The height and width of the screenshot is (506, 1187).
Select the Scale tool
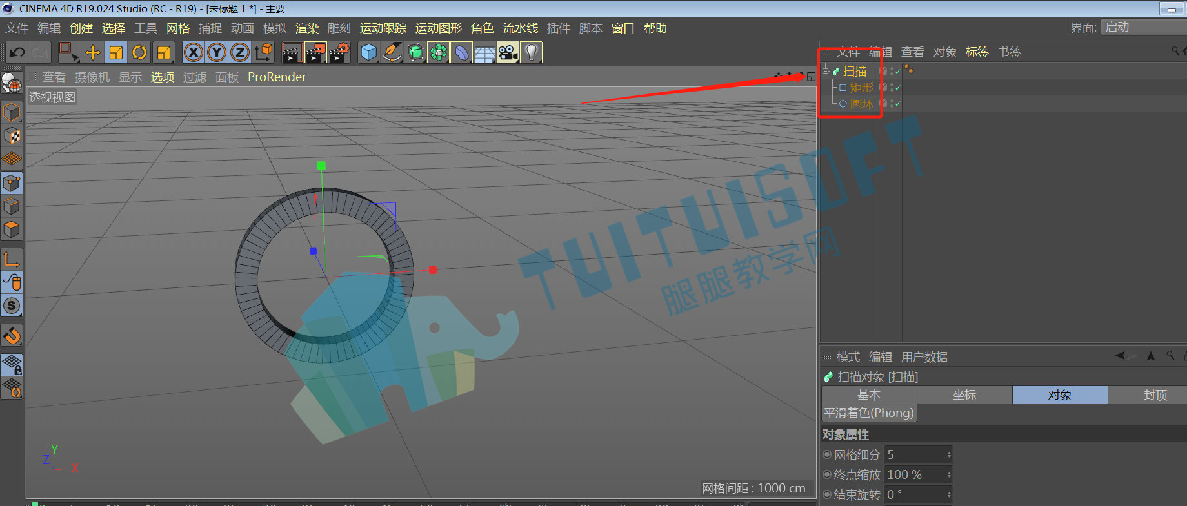click(116, 53)
